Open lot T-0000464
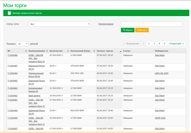The height and width of the screenshot is (133, 191). pyautogui.click(x=12, y=73)
